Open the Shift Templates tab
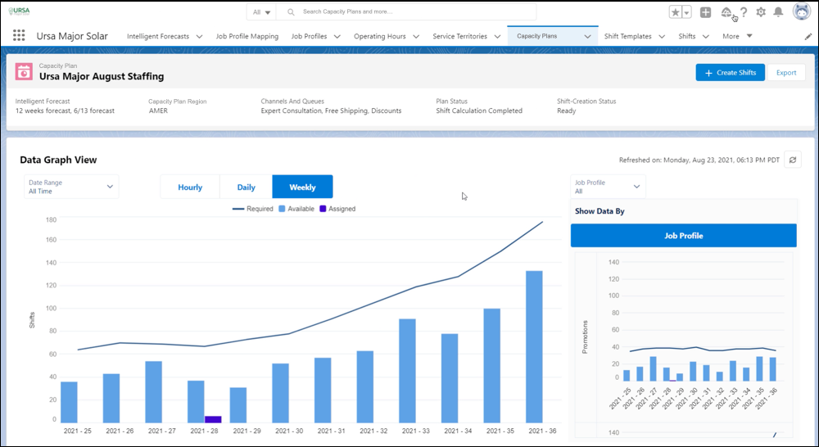The width and height of the screenshot is (819, 447). tap(628, 36)
